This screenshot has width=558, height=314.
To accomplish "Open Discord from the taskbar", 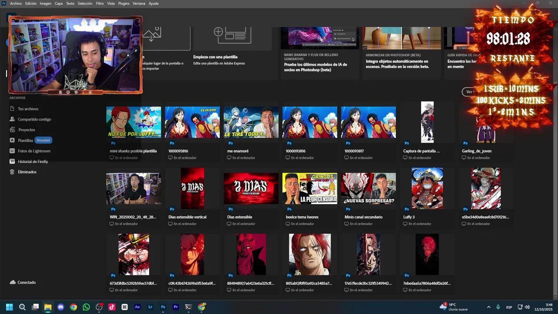I will (61, 307).
